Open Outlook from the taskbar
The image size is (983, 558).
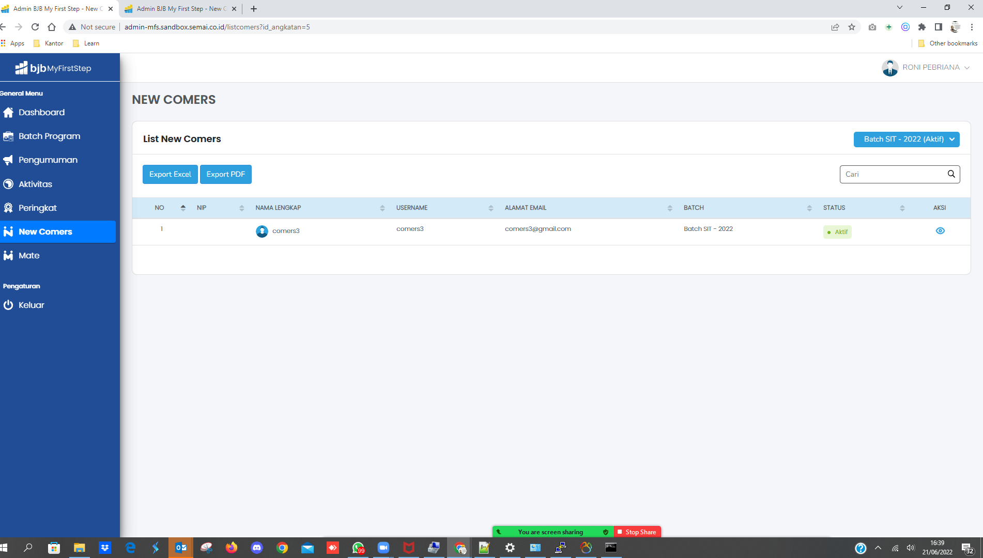[181, 548]
